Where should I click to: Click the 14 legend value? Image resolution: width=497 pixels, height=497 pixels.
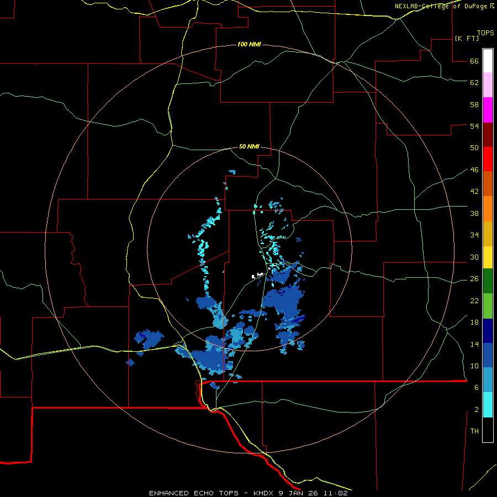(x=474, y=344)
